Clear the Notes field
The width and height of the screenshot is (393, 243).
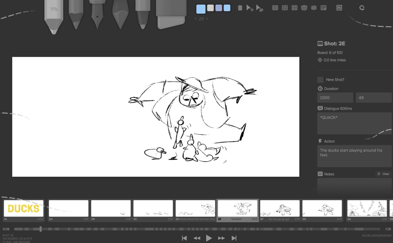point(383,174)
